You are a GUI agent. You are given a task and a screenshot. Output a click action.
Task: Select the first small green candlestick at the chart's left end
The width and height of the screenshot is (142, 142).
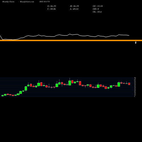[3, 96]
